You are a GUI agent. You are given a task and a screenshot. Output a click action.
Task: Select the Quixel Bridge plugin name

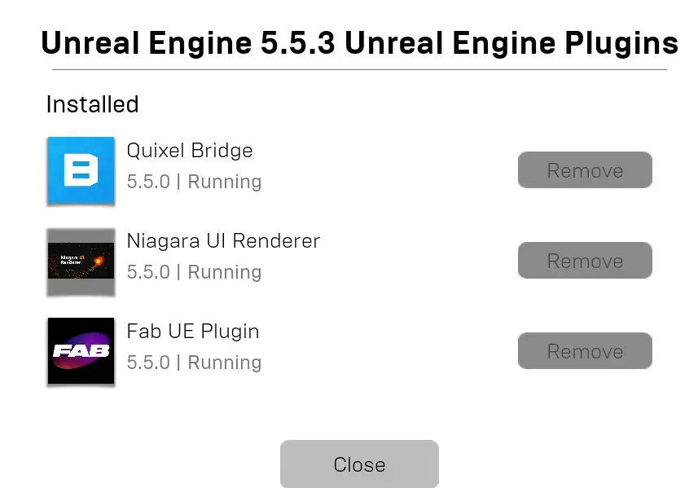point(190,151)
